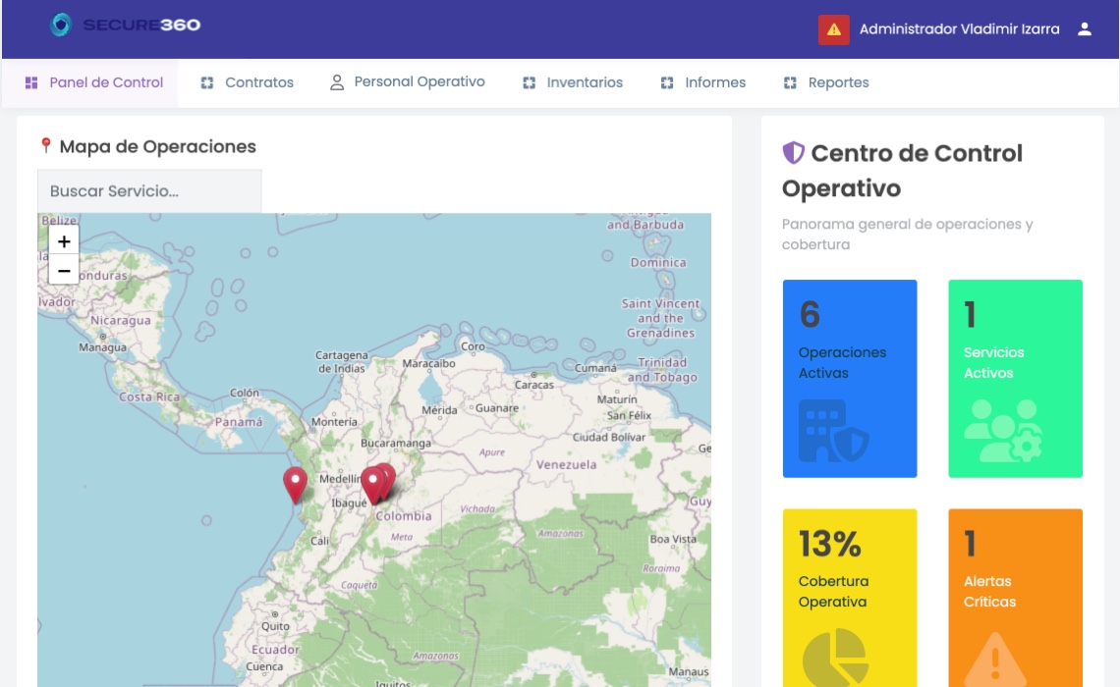Open the Personal Operativo tab
This screenshot has height=687, width=1120.
click(x=407, y=82)
